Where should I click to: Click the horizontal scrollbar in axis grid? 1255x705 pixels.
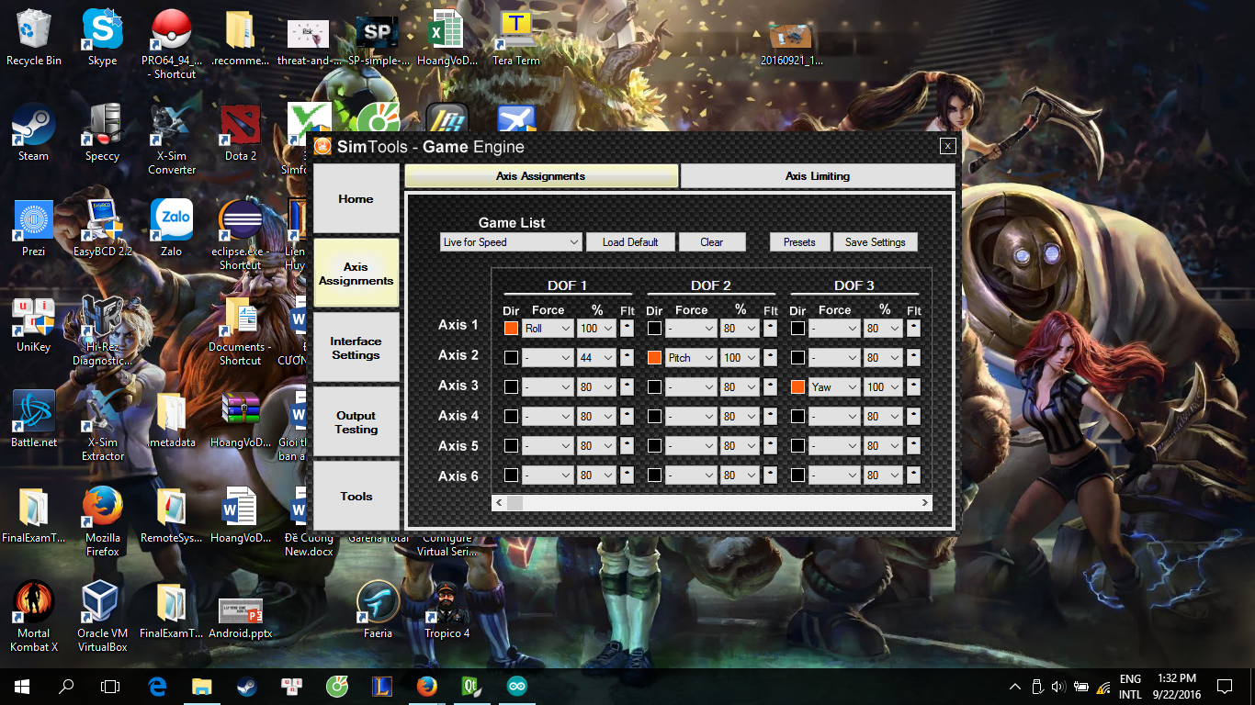[712, 503]
